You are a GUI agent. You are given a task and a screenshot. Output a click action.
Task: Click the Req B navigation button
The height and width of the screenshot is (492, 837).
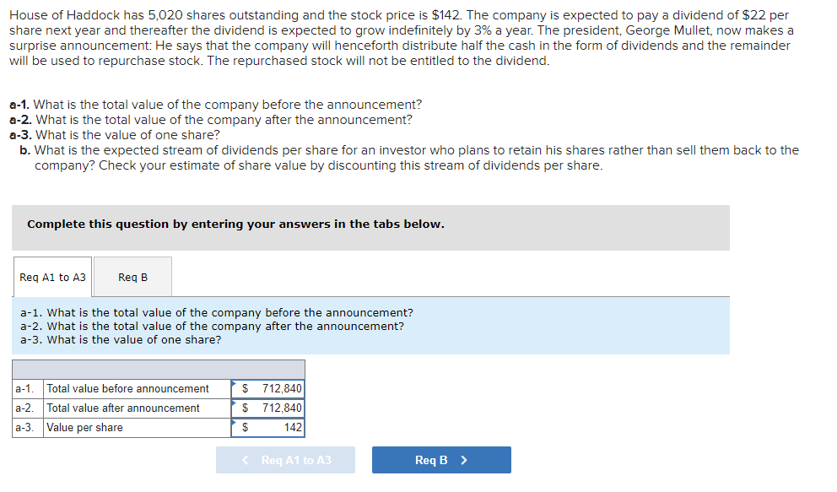(440, 460)
